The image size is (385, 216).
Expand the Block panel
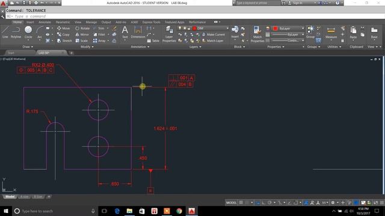click(239, 47)
